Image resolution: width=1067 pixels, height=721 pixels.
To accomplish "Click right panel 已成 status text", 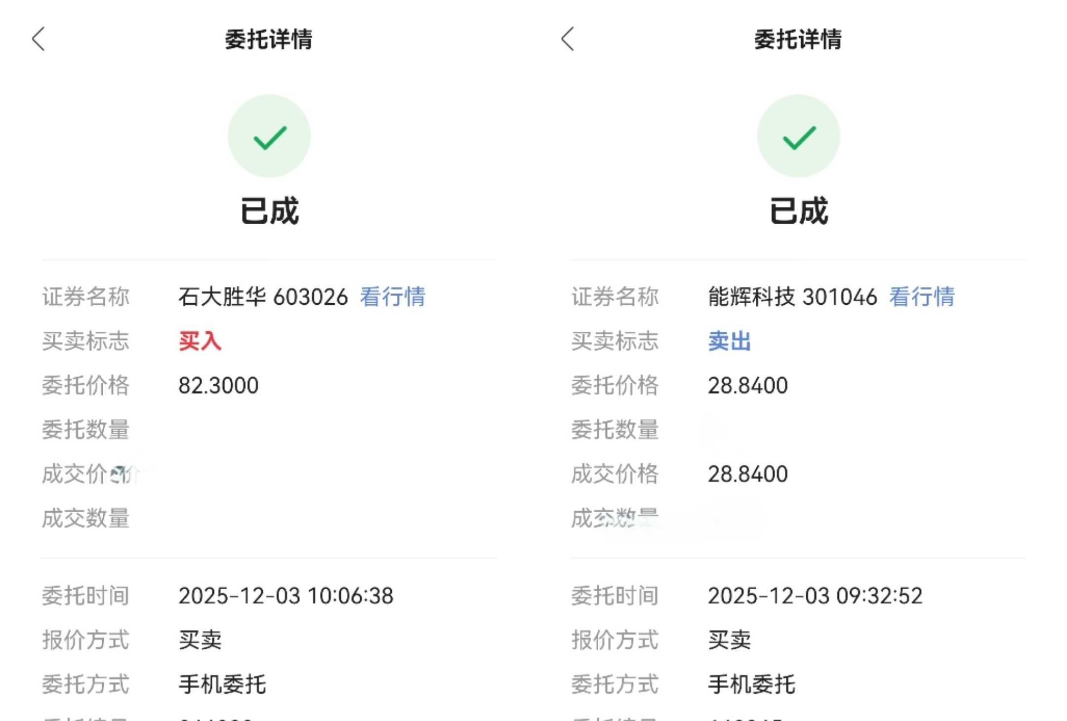I will 798,211.
